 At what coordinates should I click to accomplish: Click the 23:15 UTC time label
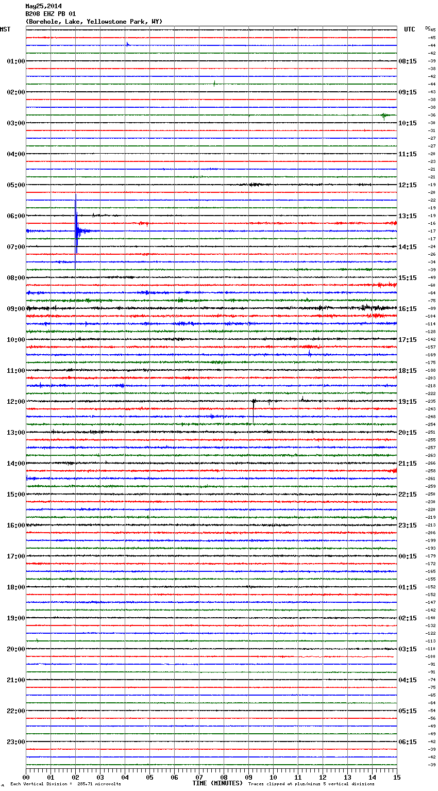pyautogui.click(x=408, y=525)
